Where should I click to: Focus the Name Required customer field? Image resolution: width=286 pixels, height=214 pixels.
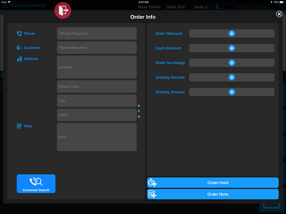coord(97,48)
